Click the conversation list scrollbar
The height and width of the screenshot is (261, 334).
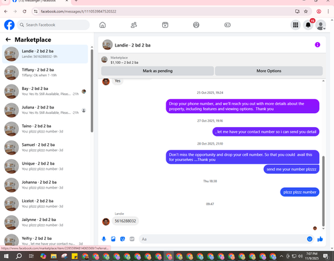(x=92, y=91)
